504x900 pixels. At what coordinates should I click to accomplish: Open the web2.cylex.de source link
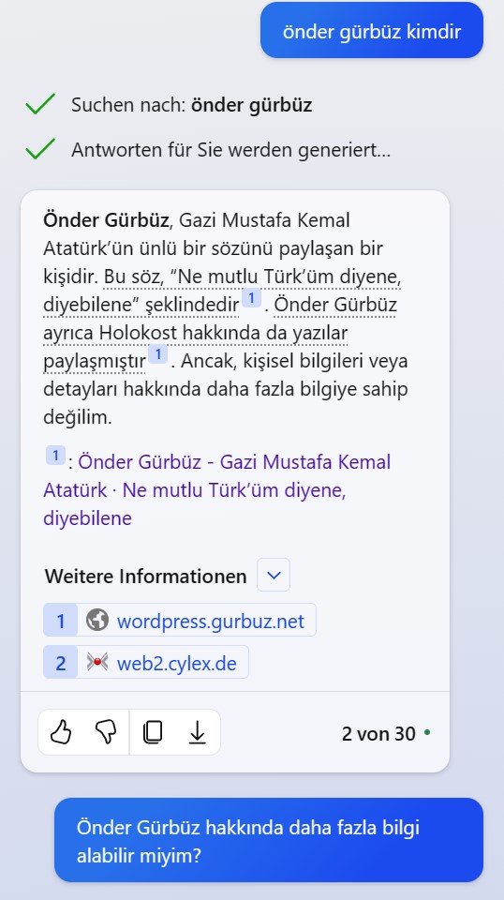(177, 664)
